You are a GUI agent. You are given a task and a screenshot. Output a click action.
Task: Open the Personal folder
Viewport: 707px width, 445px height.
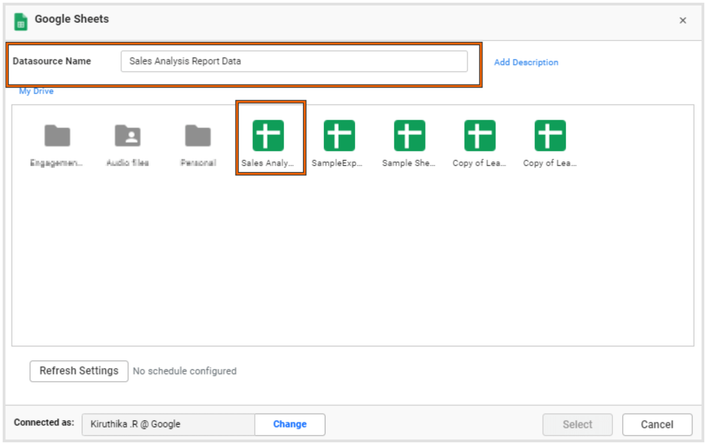(198, 135)
